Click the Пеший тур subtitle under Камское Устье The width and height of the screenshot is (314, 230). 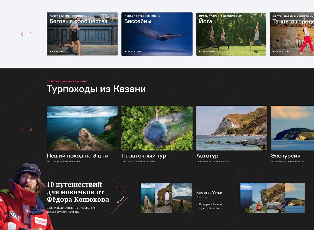[202, 197]
